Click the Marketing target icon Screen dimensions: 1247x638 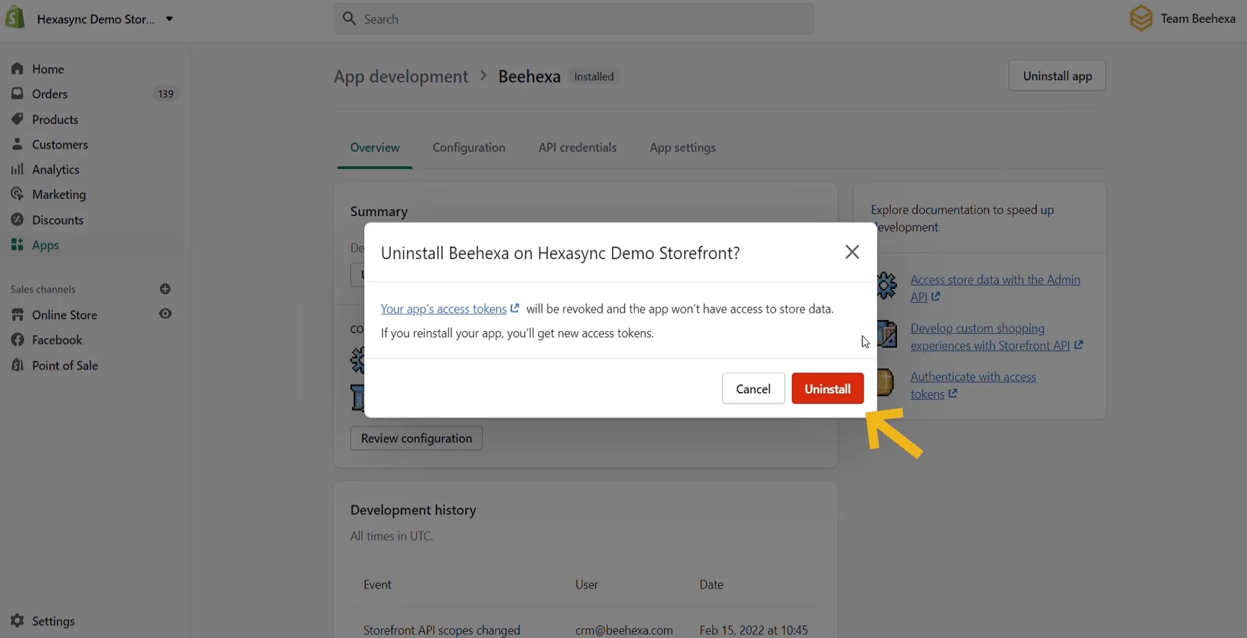pyautogui.click(x=17, y=194)
